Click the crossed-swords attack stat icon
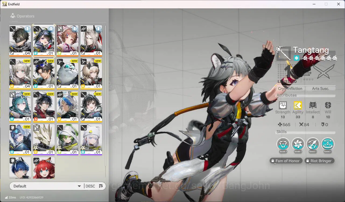345x202 pixels. coord(301,125)
